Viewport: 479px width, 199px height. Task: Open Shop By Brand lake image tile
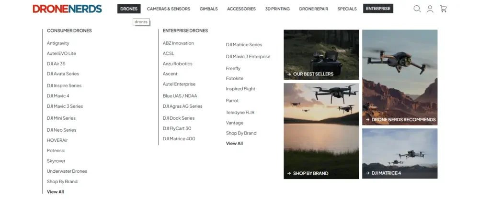pyautogui.click(x=321, y=131)
